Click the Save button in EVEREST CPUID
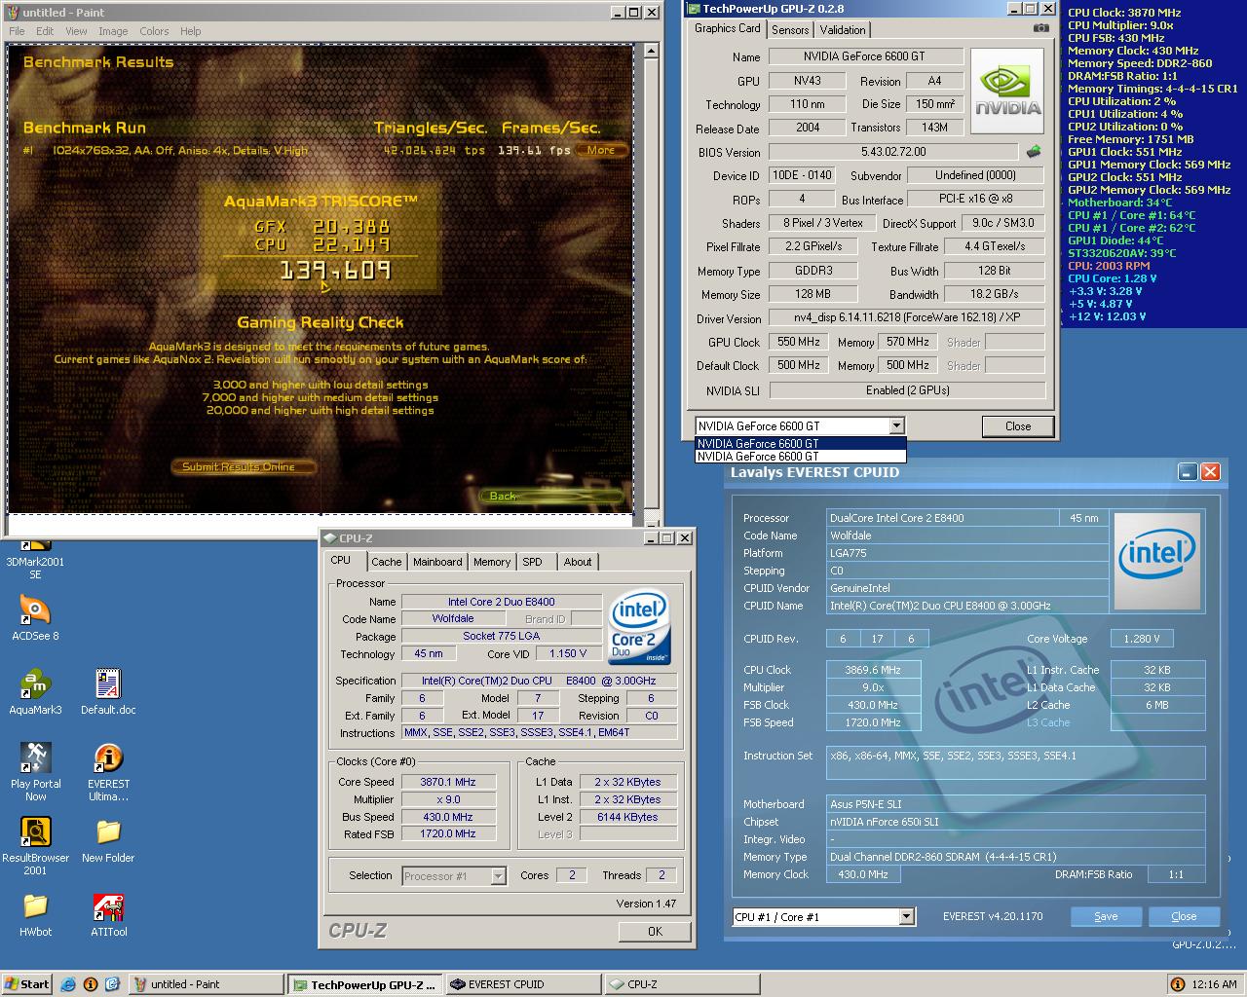 tap(1106, 916)
